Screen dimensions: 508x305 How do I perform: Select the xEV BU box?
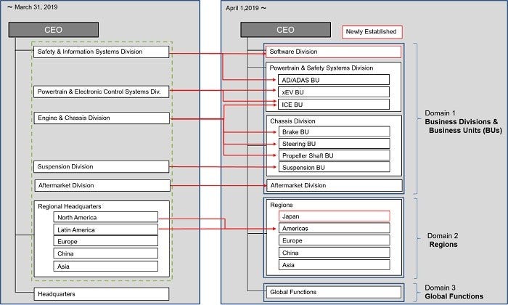coord(335,92)
